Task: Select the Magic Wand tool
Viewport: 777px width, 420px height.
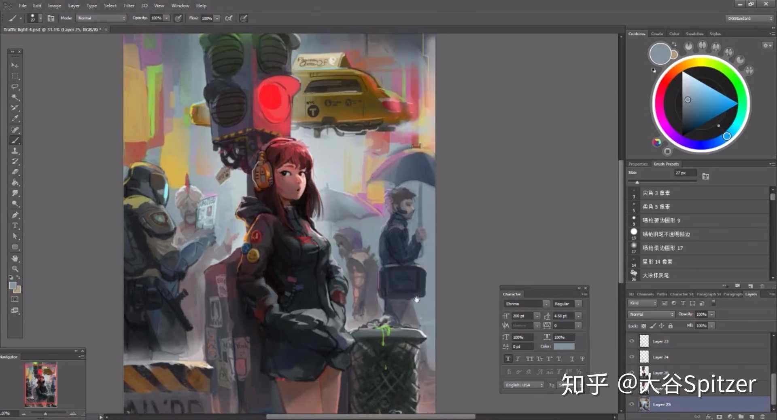Action: [15, 97]
